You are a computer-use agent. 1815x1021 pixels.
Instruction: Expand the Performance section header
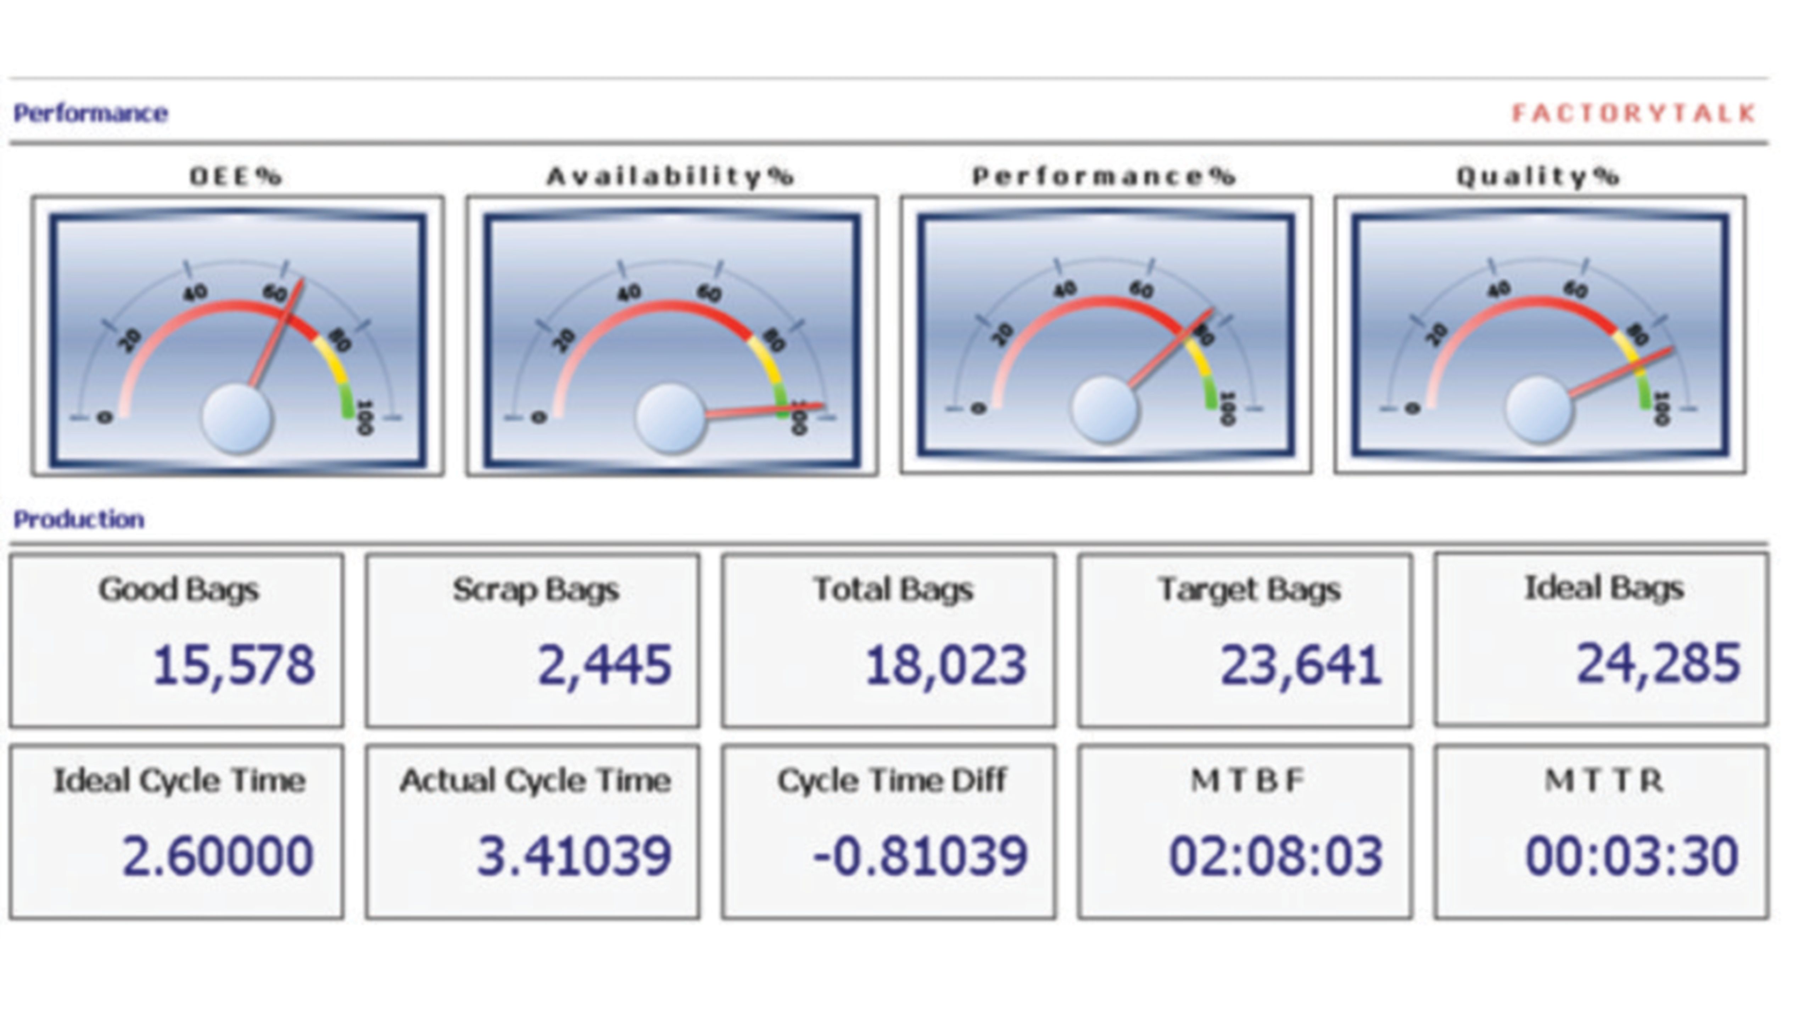[x=91, y=111]
